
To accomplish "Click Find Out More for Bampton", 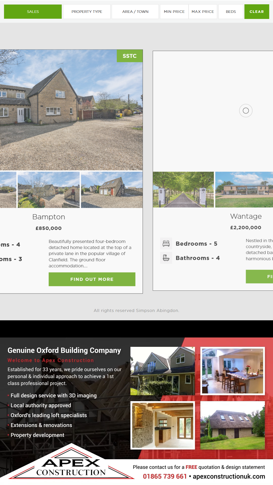I will 92,279.
